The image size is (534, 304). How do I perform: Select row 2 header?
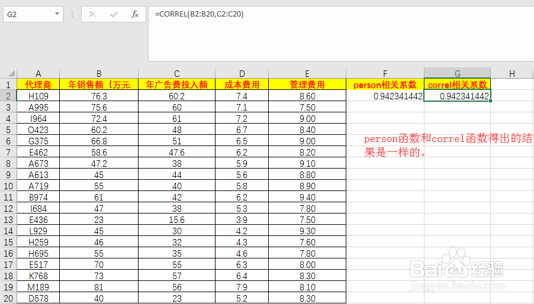click(x=8, y=96)
